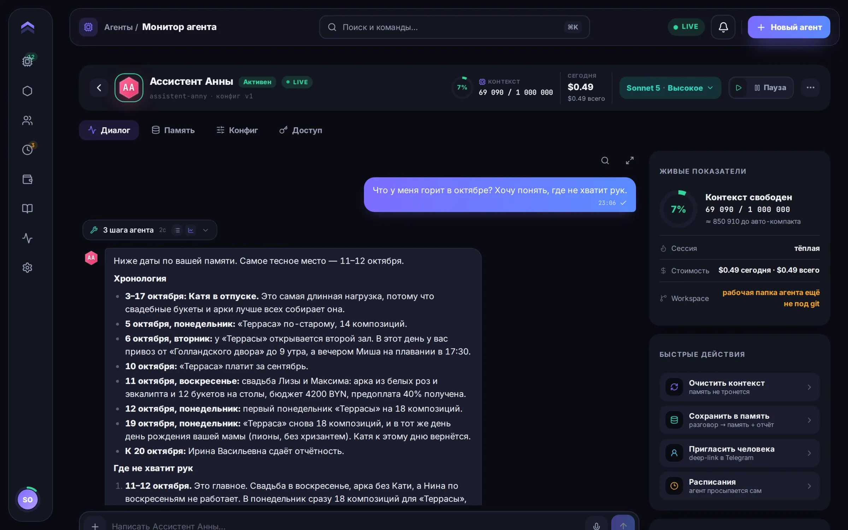Click the ⌘K shortcut hint in search
The width and height of the screenshot is (848, 530).
point(573,27)
